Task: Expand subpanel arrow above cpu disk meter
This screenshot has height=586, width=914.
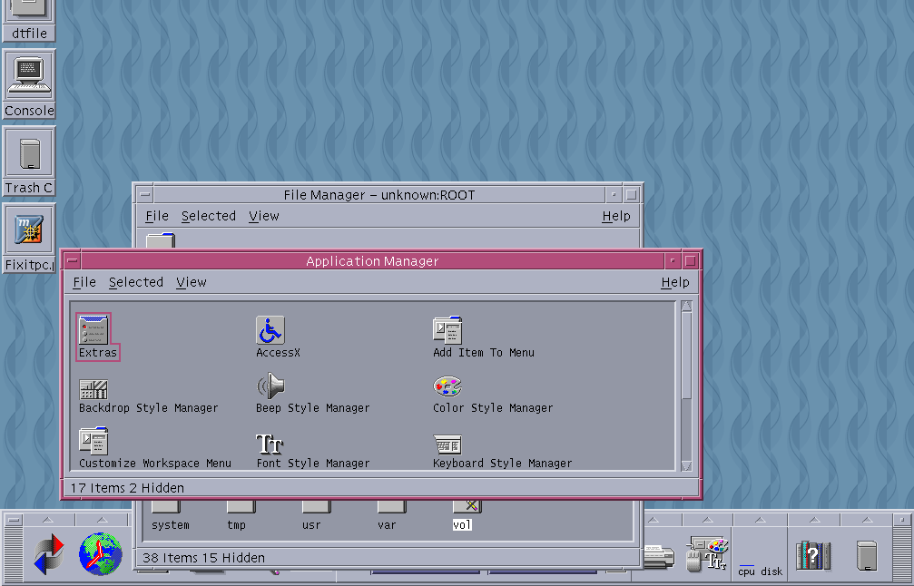Action: point(760,520)
